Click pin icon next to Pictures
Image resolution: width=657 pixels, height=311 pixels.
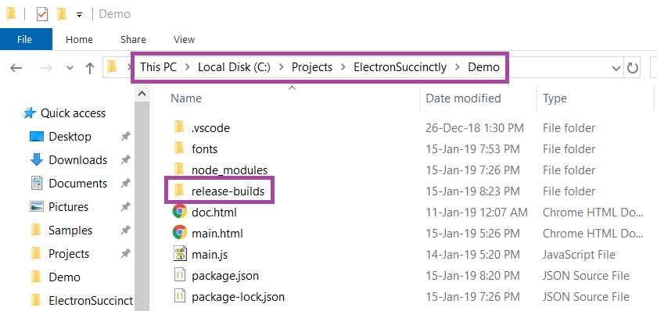click(125, 207)
